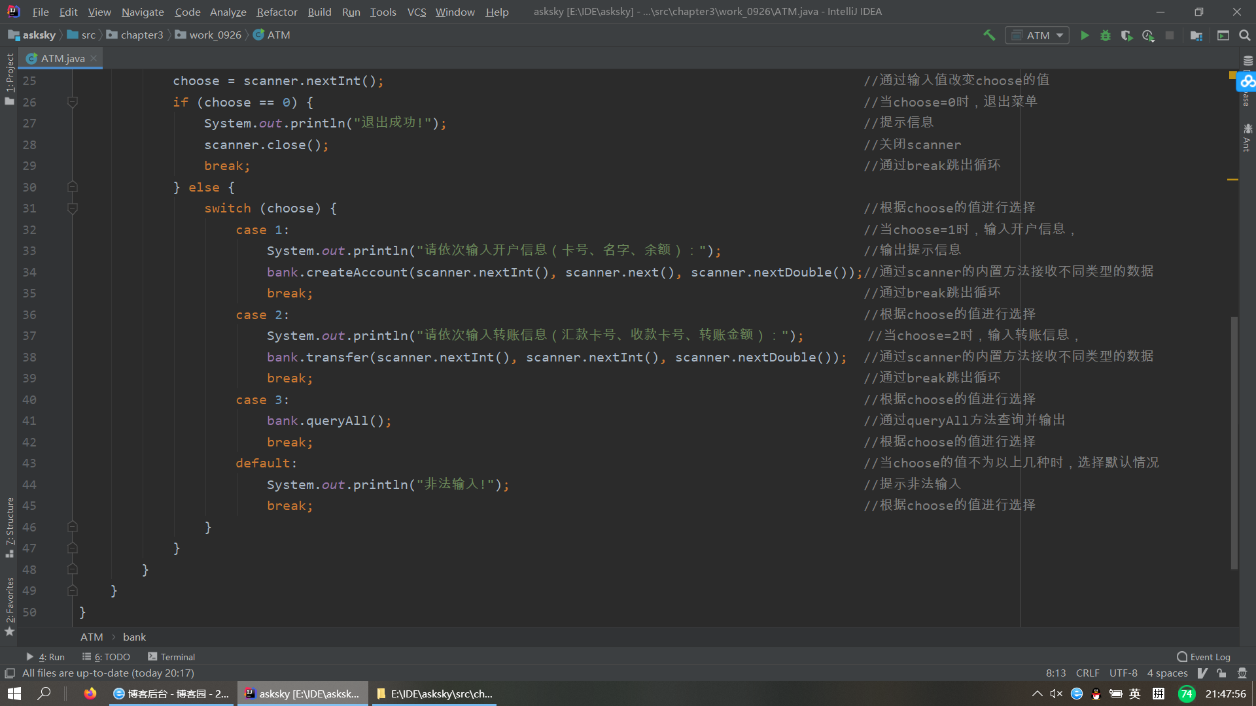1256x706 pixels.
Task: Toggle tool window bars in bottom-left corner
Action: tap(9, 673)
